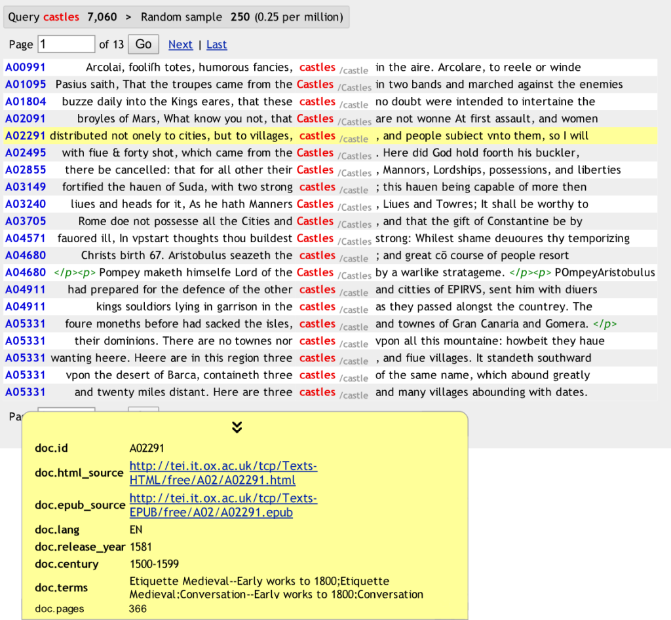The width and height of the screenshot is (671, 620).
Task: Open document A03705 link
Action: click(x=26, y=221)
